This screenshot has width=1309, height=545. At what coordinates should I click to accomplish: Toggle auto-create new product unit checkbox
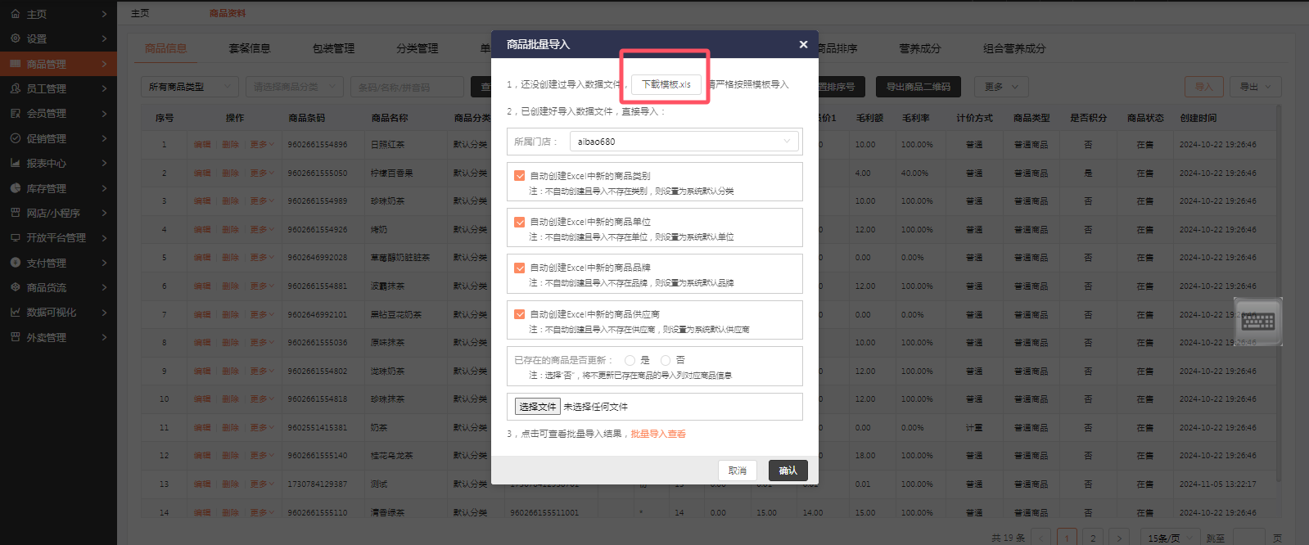coord(520,222)
